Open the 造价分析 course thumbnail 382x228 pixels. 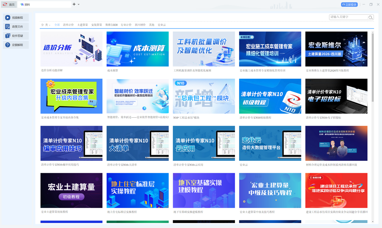pyautogui.click(x=71, y=49)
